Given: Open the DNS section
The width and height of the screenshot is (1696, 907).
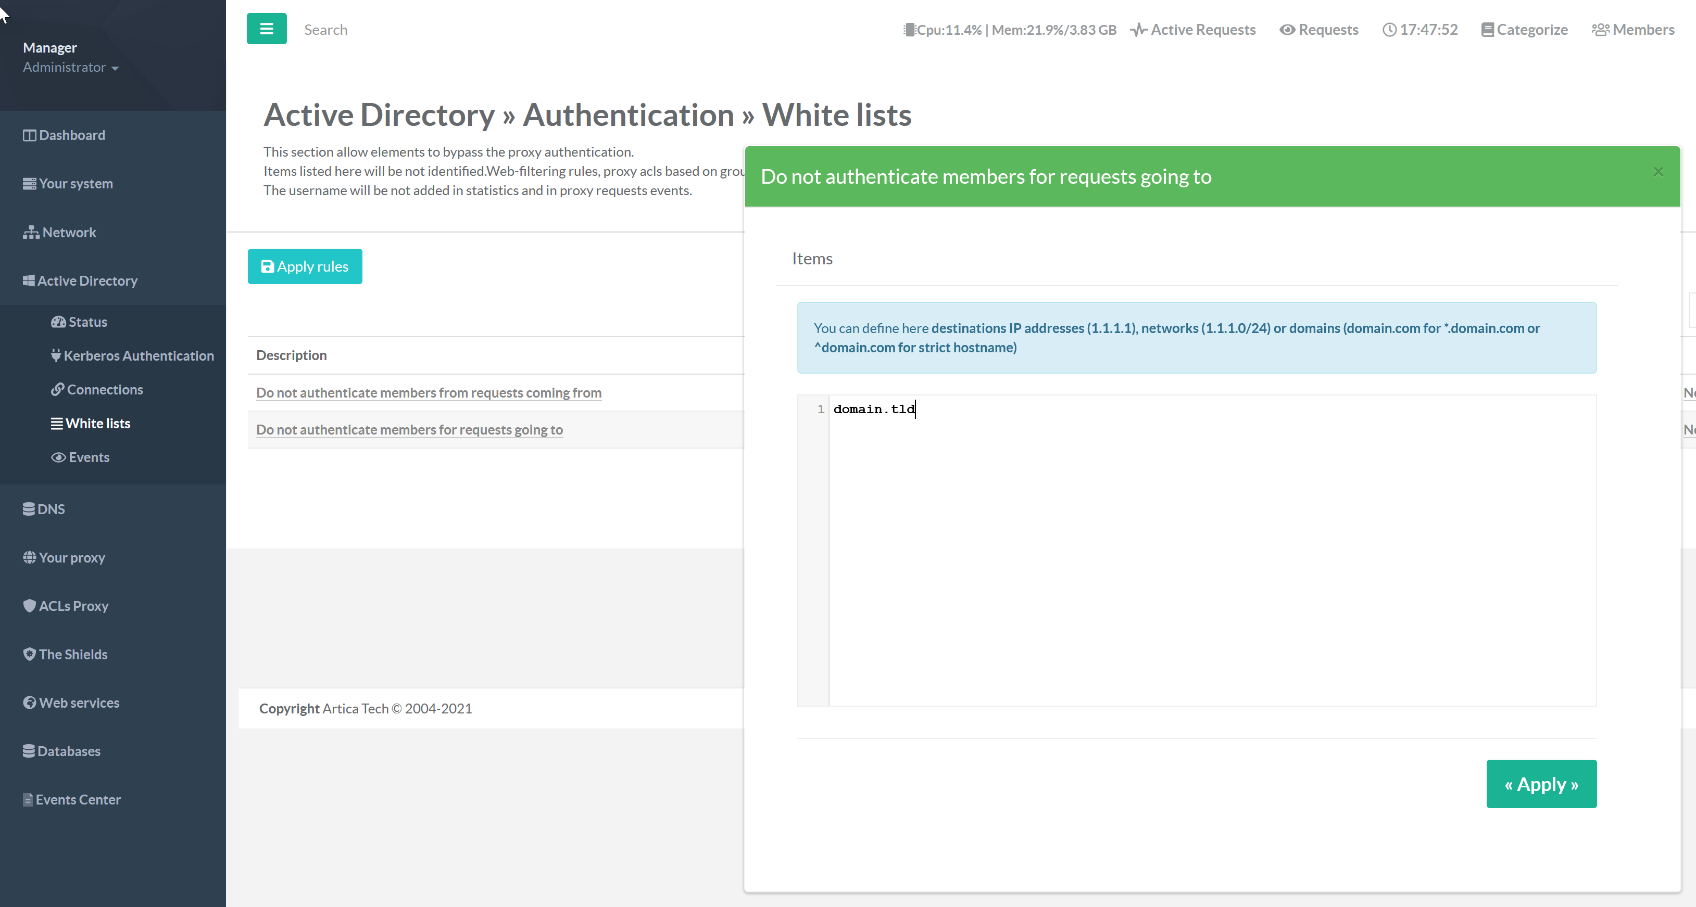Looking at the screenshot, I should (x=51, y=508).
